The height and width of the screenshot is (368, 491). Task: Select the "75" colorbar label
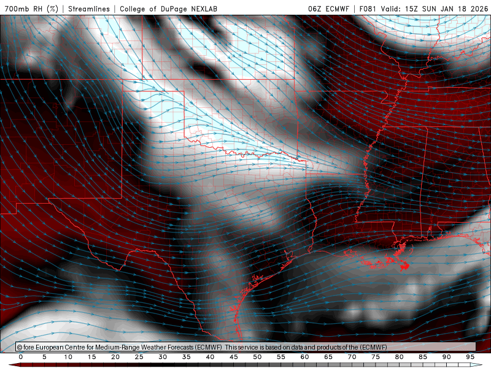click(376, 357)
